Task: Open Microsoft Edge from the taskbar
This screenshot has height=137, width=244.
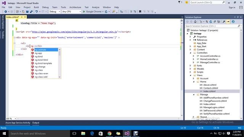Action: [x=92, y=134]
